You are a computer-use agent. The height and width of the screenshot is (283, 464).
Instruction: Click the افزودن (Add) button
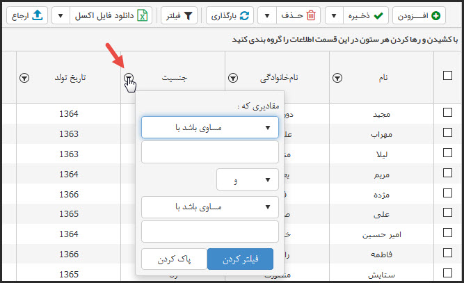(419, 15)
